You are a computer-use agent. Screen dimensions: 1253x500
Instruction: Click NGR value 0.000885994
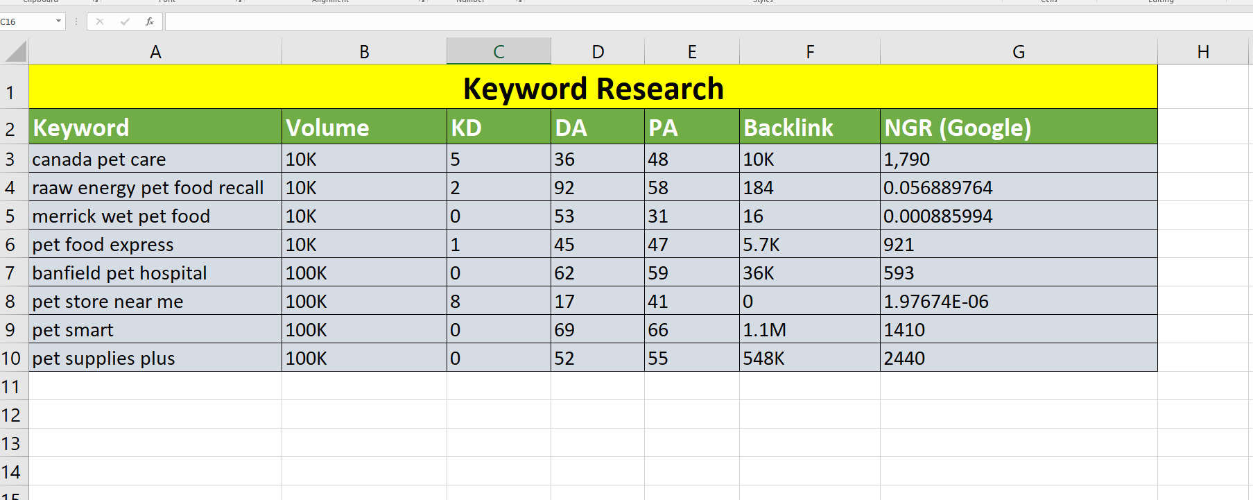point(1019,216)
